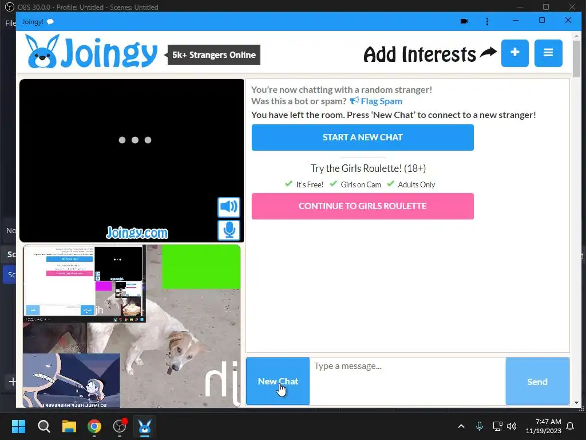Click the Joingy.com watermark link on video

click(x=137, y=233)
